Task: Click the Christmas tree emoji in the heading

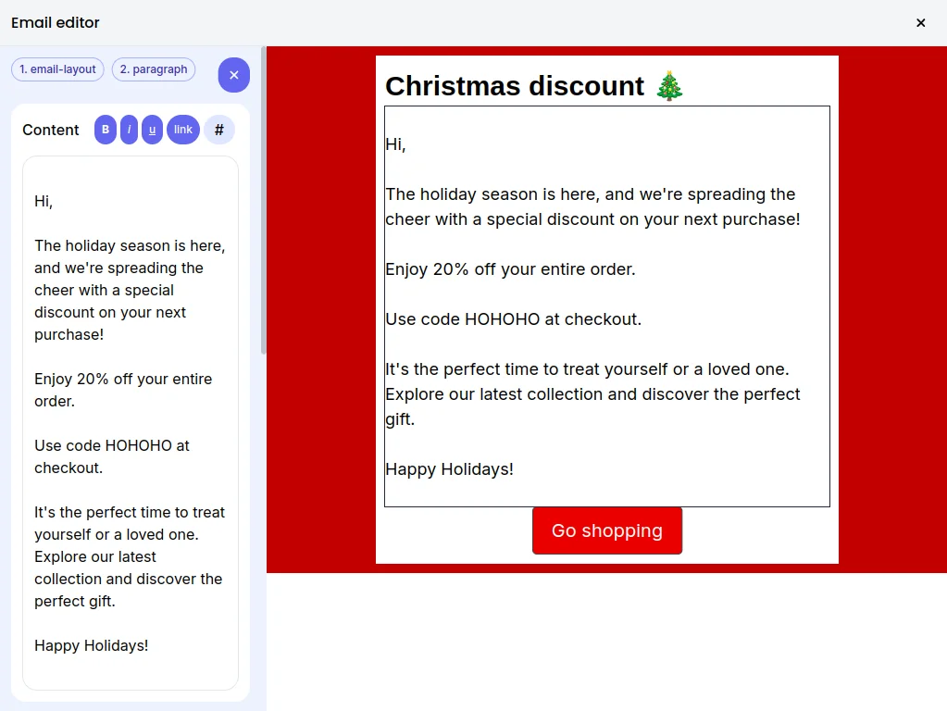Action: (669, 85)
